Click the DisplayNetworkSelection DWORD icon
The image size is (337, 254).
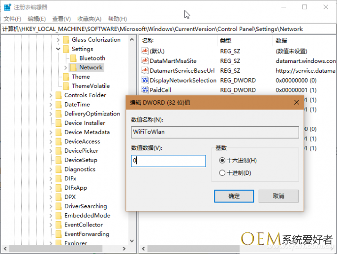tap(145, 80)
